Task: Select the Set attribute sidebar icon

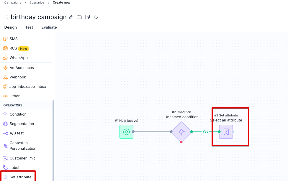Action: click(x=5, y=177)
